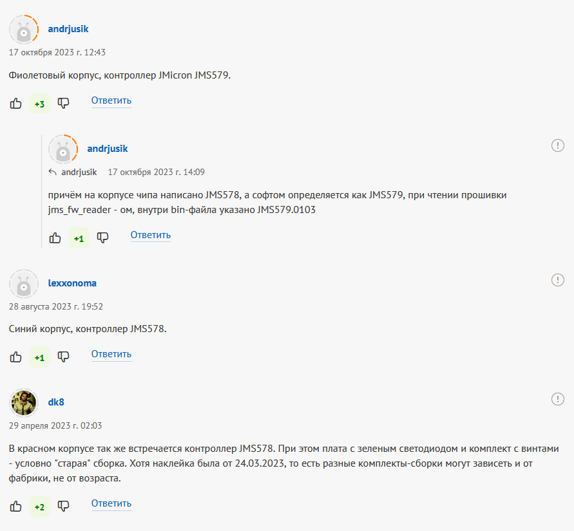
Task: Report lexxonoma's comment using the exclamation icon
Action: [557, 280]
